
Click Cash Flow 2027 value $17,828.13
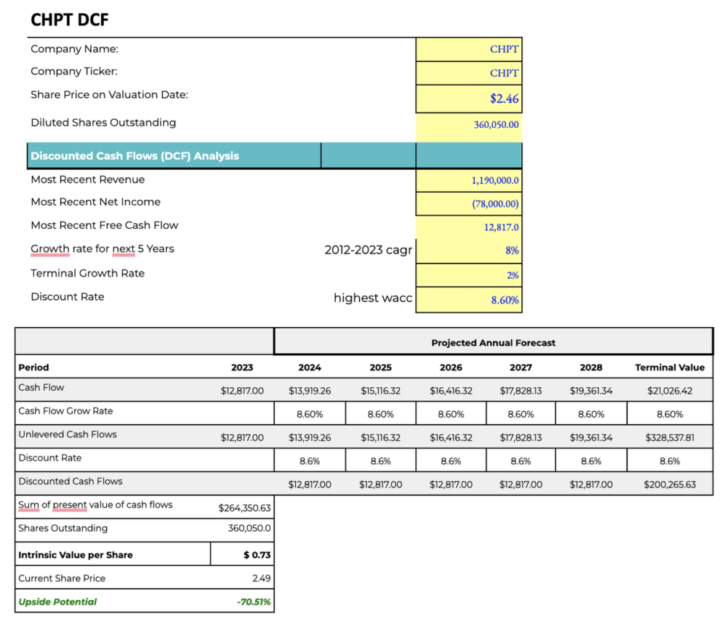click(521, 391)
